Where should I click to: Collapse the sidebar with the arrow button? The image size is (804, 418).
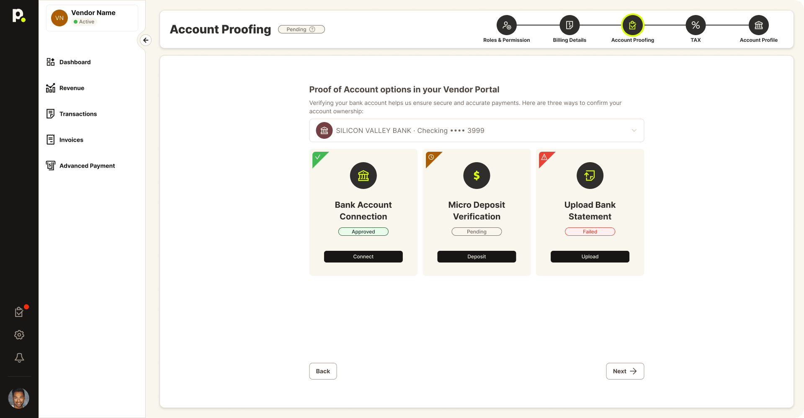coord(146,40)
